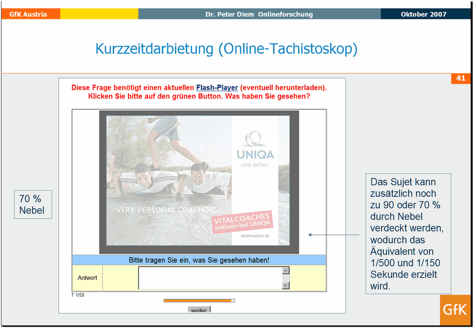Click the VITALCOACHES red badge
Image resolution: width=474 pixels, height=328 pixels.
coord(242,222)
